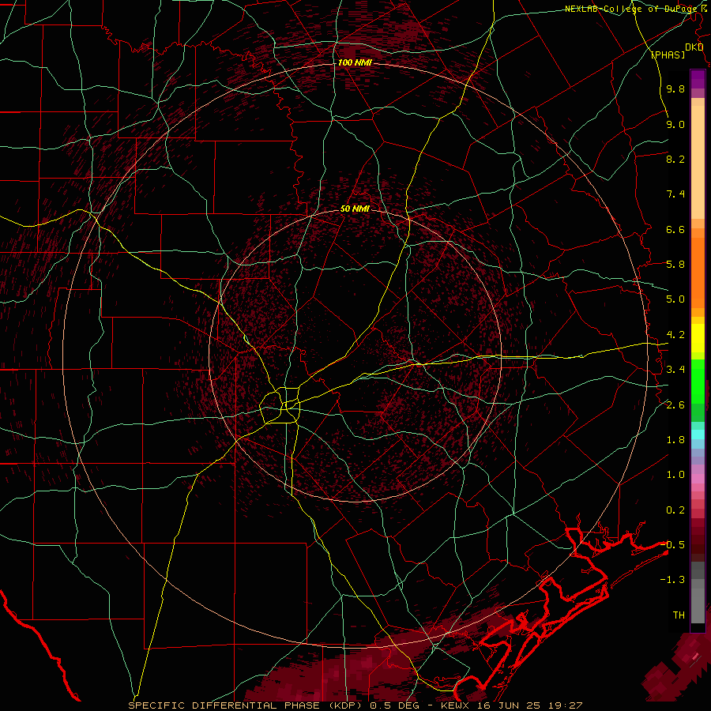Click the 9.0 value on the color scale
The width and height of the screenshot is (711, 711).
[x=675, y=124]
